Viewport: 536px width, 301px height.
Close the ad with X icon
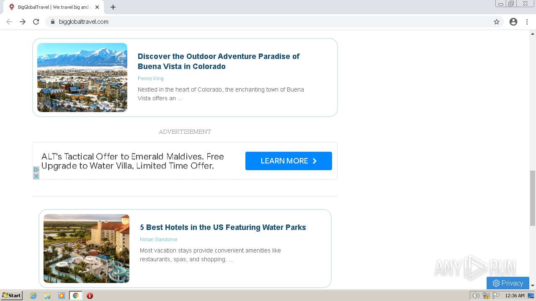coord(36,176)
